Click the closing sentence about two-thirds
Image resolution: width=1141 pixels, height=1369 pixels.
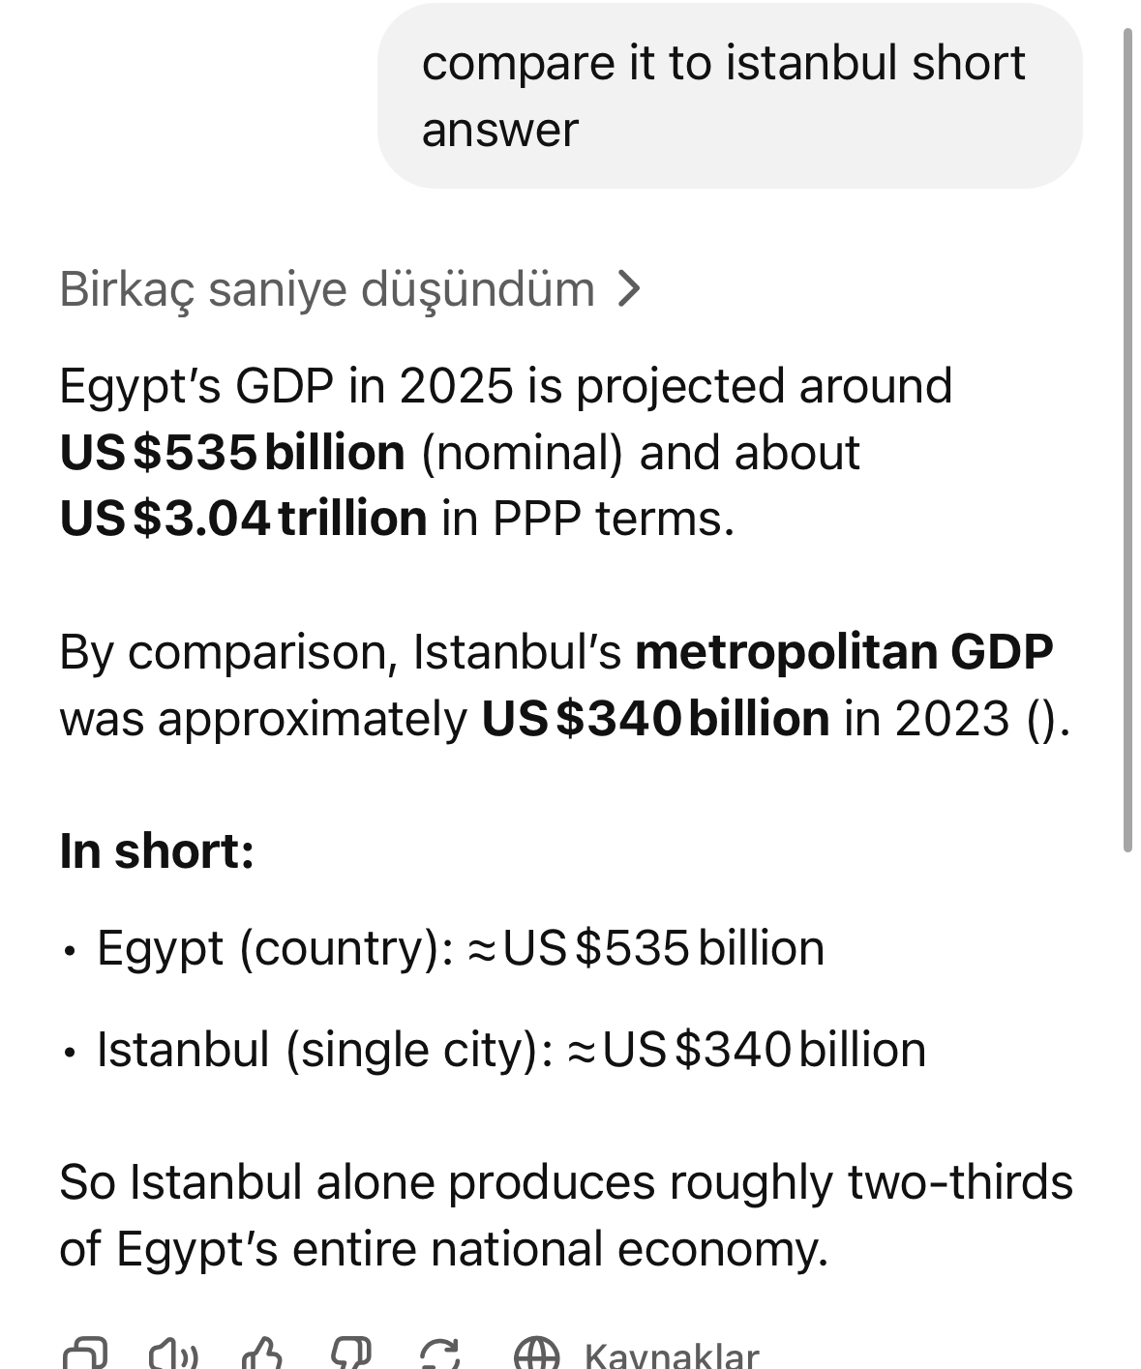point(566,1215)
